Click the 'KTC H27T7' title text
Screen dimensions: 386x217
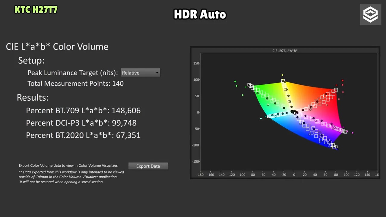pyautogui.click(x=36, y=10)
